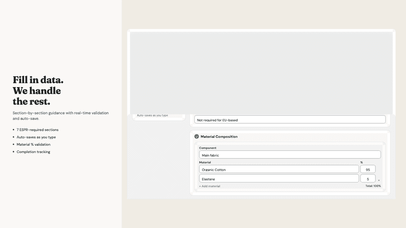Remove the Elastane row with x icon
Screen dimensions: 406x228
(379, 180)
